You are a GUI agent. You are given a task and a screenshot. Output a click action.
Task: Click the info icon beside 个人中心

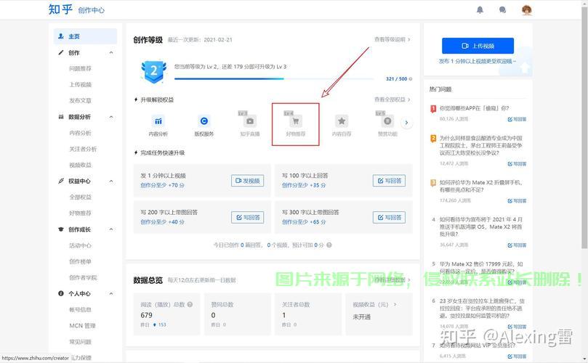61,293
